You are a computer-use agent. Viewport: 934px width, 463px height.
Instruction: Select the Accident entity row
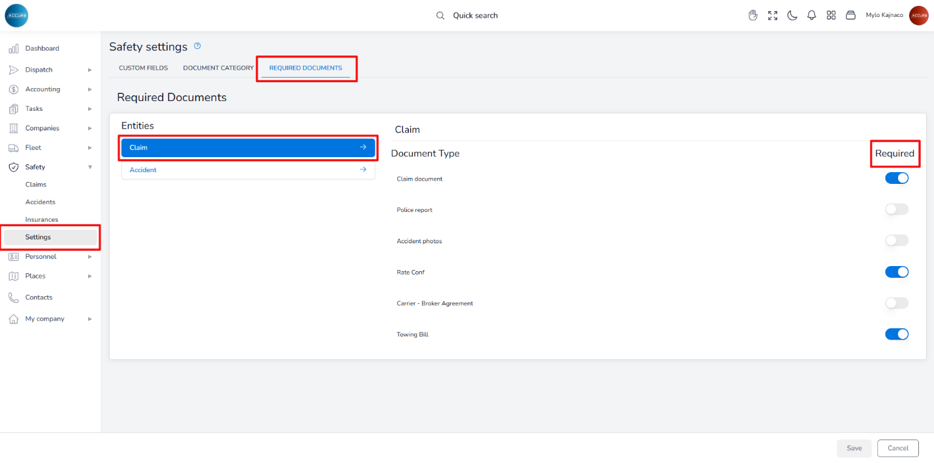(x=248, y=170)
